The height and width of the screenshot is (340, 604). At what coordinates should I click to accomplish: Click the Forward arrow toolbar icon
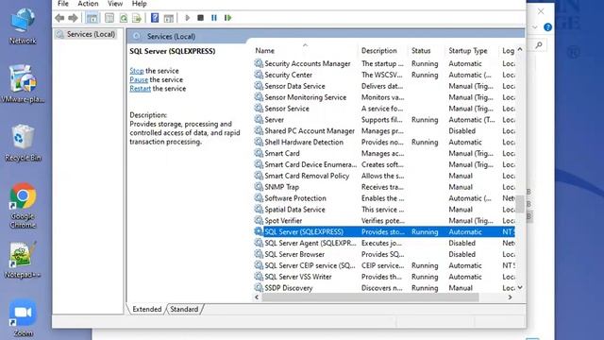[73, 18]
